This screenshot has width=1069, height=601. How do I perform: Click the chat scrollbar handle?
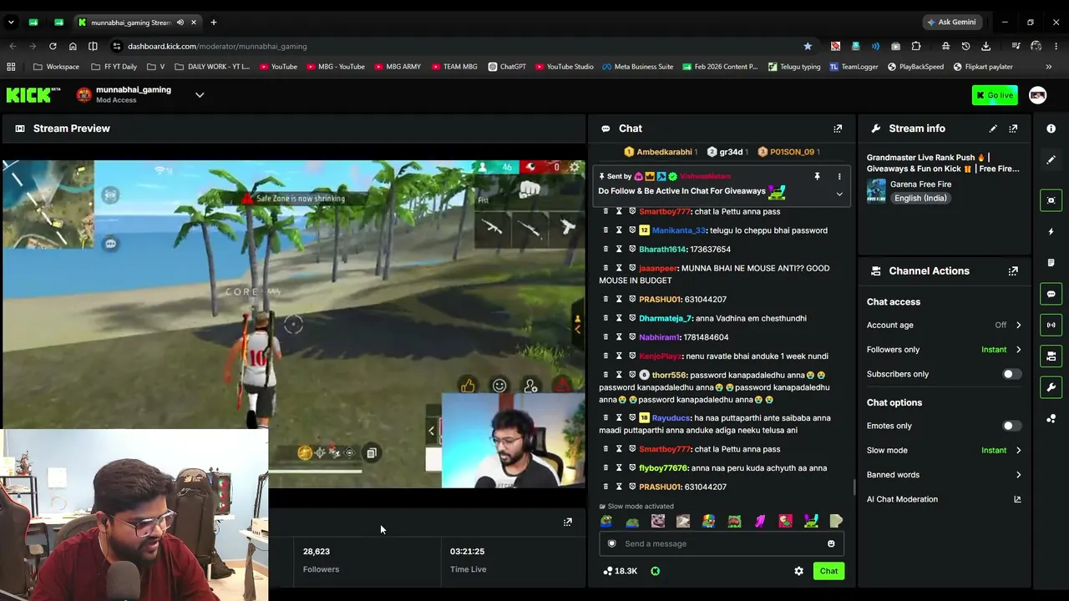(854, 487)
